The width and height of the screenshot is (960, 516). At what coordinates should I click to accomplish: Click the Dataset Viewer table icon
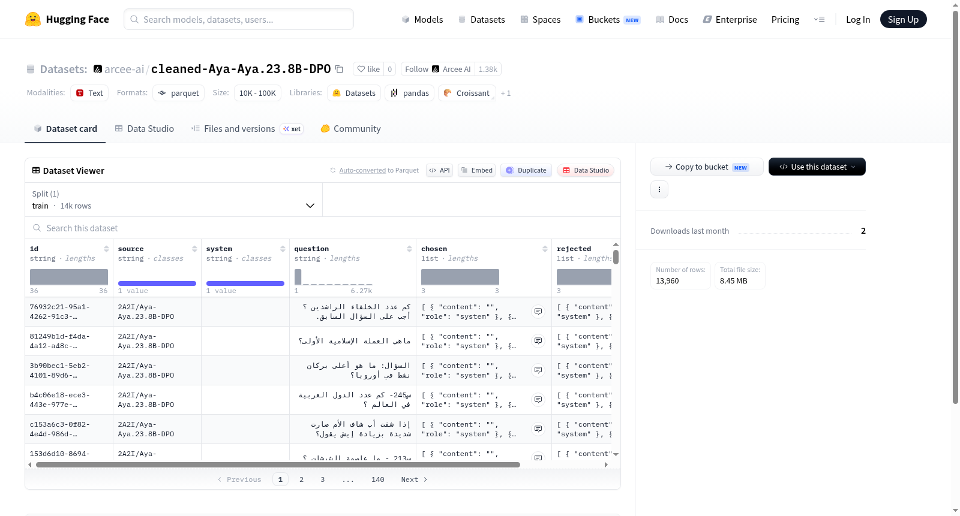pyautogui.click(x=36, y=170)
